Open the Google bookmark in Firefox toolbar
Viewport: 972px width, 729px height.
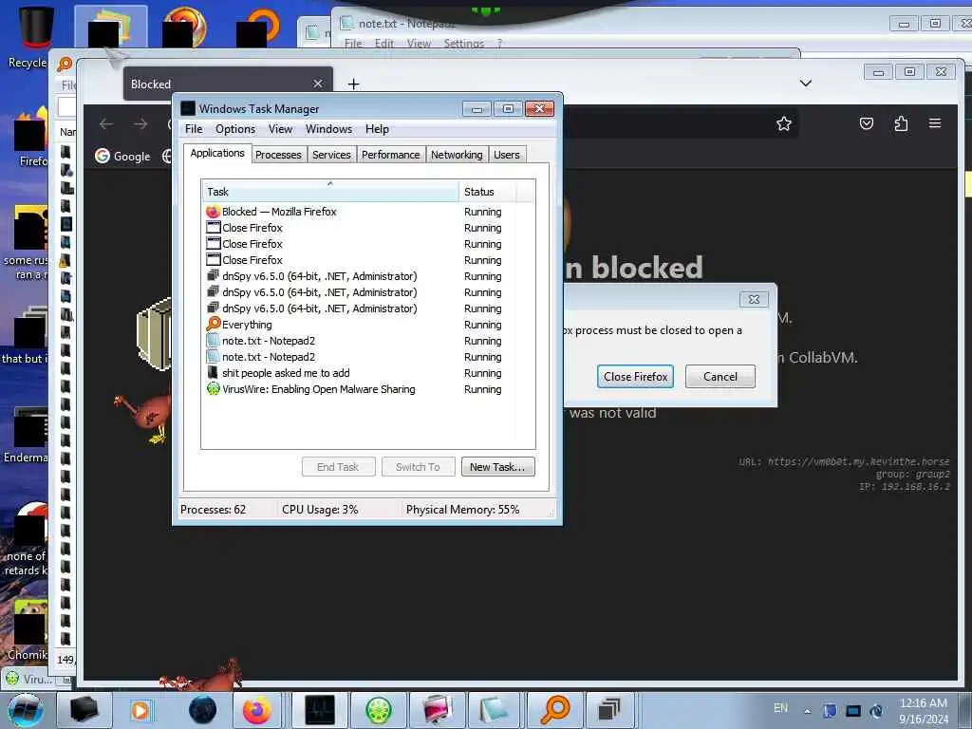point(122,157)
